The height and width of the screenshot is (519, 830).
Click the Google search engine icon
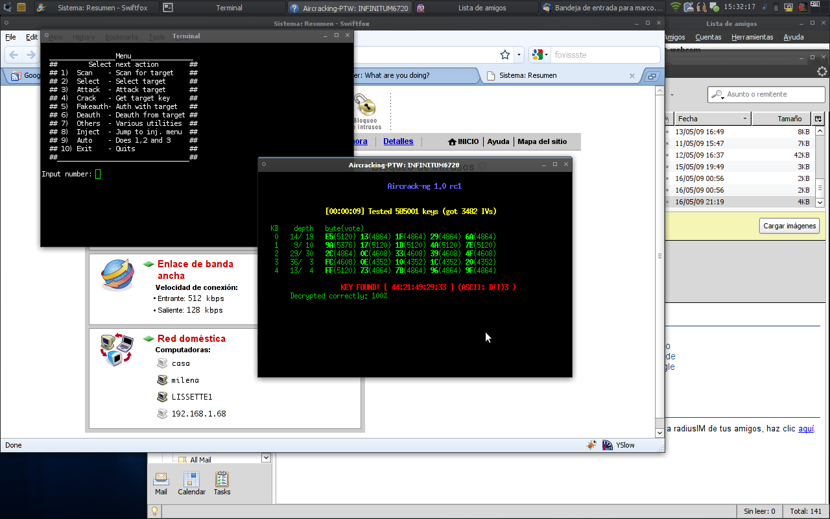coord(538,54)
